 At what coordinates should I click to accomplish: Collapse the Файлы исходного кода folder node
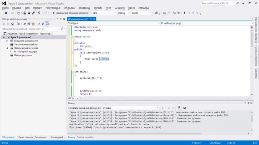click(x=7, y=48)
